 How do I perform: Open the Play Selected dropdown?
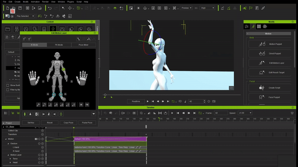25,16
